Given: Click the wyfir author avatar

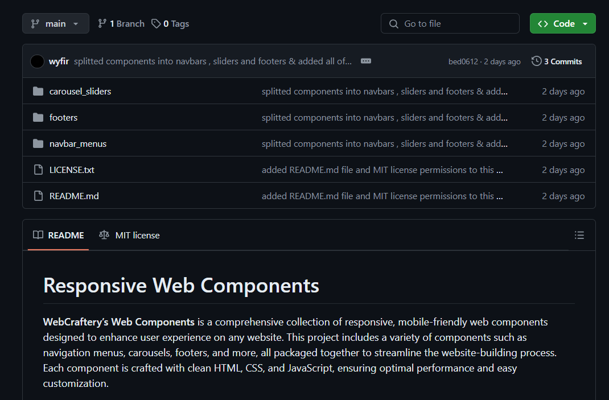Looking at the screenshot, I should 37,61.
